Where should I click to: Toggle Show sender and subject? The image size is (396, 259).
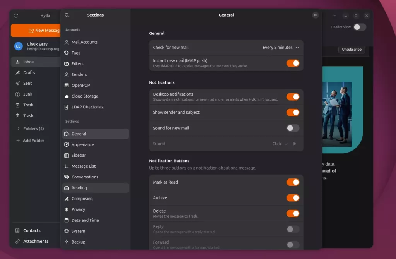click(x=293, y=112)
